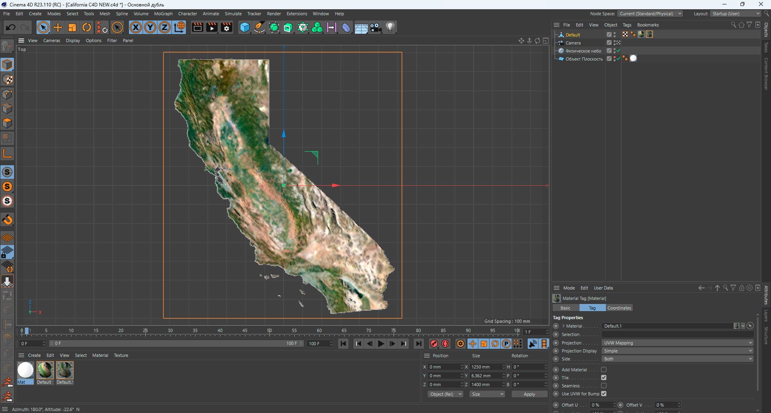Toggle the X-axis lock icon
This screenshot has height=413, width=771.
point(136,27)
